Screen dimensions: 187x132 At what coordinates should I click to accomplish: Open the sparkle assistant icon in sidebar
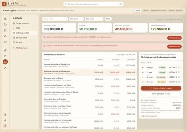click(x=5, y=50)
